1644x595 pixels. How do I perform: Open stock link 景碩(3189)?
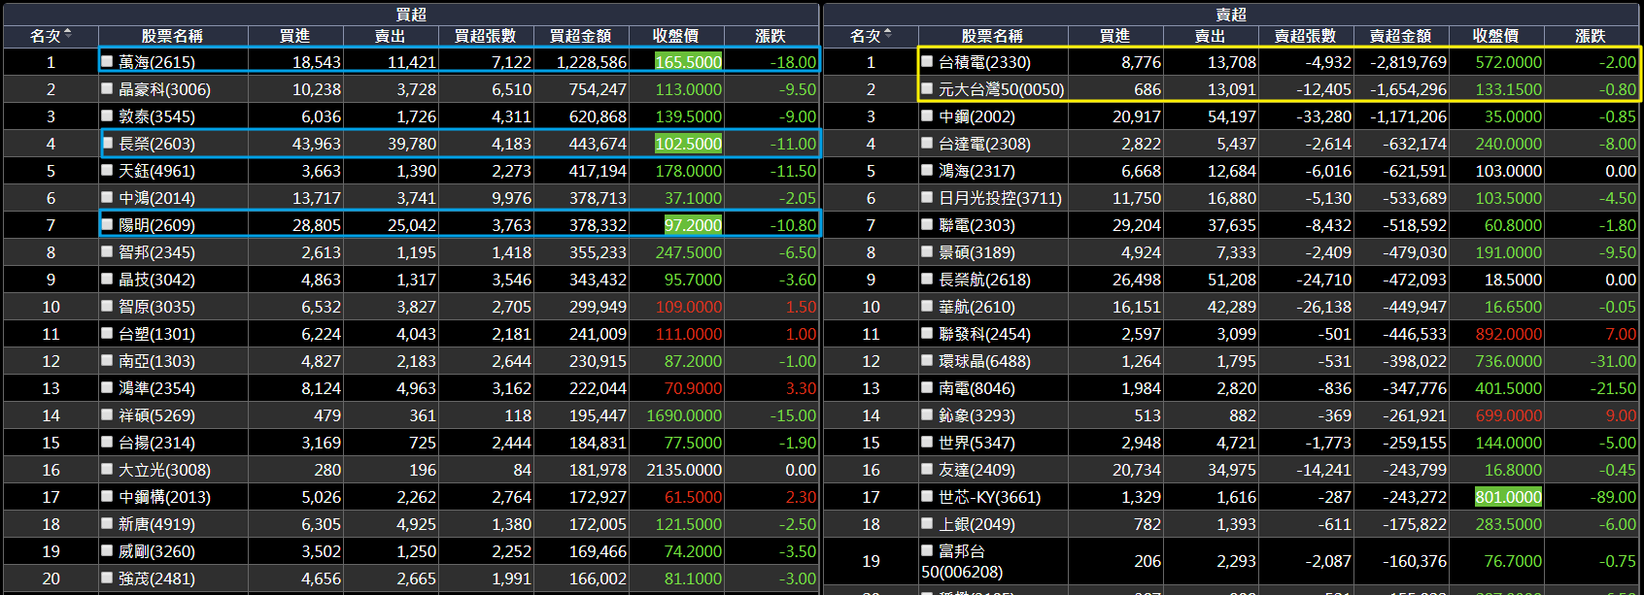point(976,252)
